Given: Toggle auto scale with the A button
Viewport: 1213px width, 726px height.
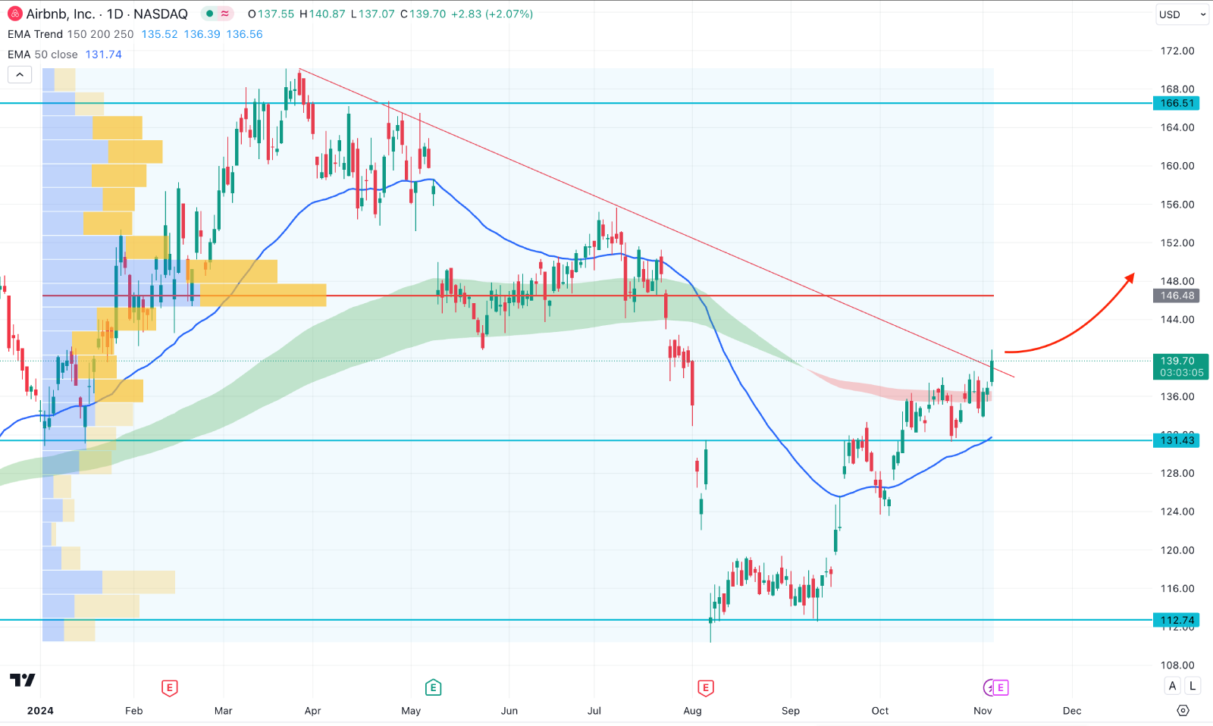Looking at the screenshot, I should (x=1173, y=686).
